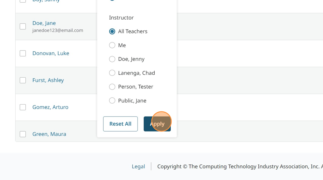This screenshot has height=180, width=323.
Task: Choose Public, Jane instructor filter
Action: (x=112, y=100)
